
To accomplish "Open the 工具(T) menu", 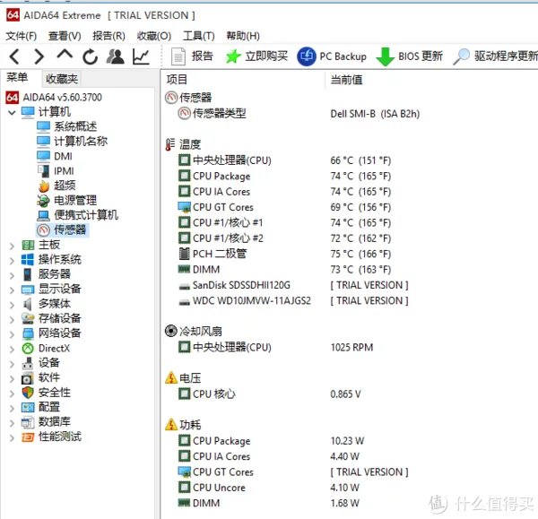I will tap(199, 36).
